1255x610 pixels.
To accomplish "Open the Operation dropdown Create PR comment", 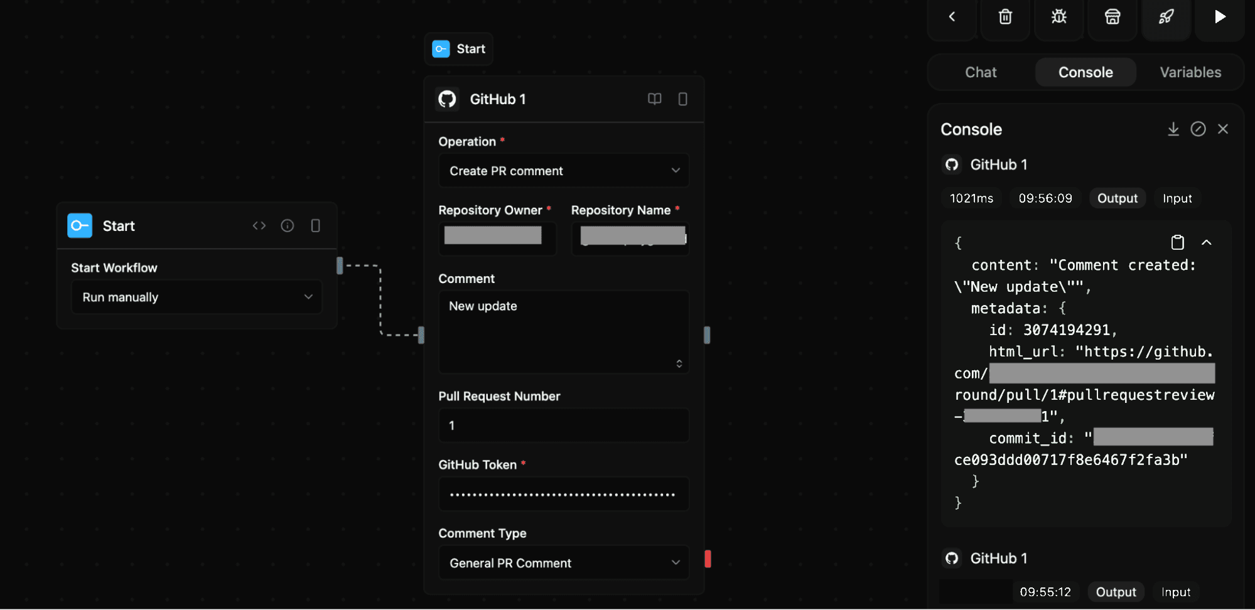I will pyautogui.click(x=563, y=171).
